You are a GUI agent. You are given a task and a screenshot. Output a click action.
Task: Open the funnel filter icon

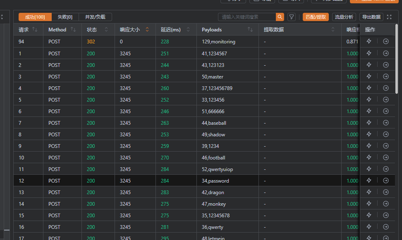pos(292,17)
